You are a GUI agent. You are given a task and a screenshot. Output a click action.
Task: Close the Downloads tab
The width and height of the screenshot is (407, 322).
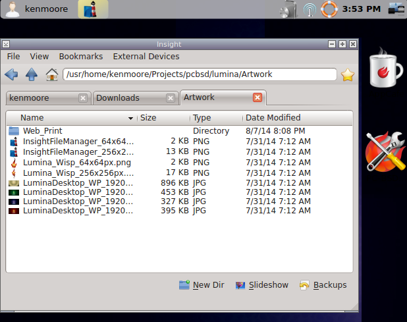(x=171, y=98)
